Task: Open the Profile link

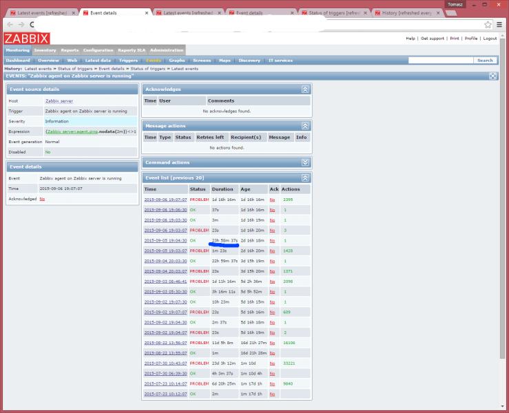Action: coord(470,39)
